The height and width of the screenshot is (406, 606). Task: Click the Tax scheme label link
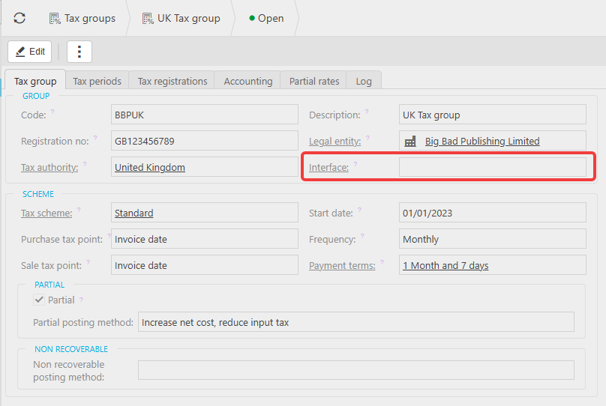[46, 213]
